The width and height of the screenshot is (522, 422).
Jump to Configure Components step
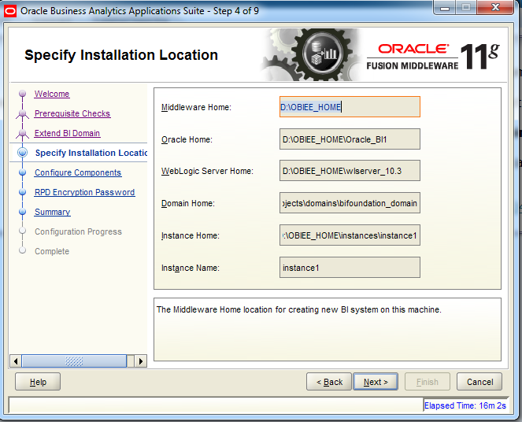(x=78, y=172)
